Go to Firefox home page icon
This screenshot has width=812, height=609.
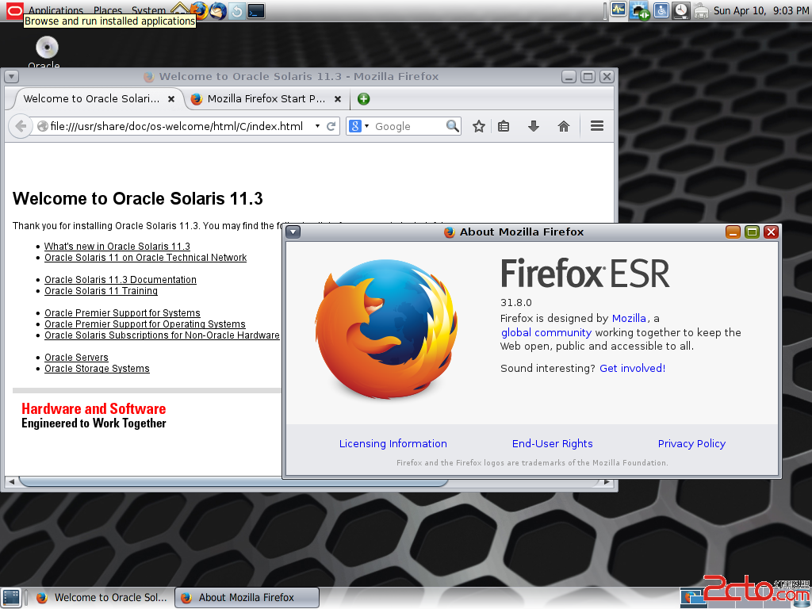(x=564, y=126)
